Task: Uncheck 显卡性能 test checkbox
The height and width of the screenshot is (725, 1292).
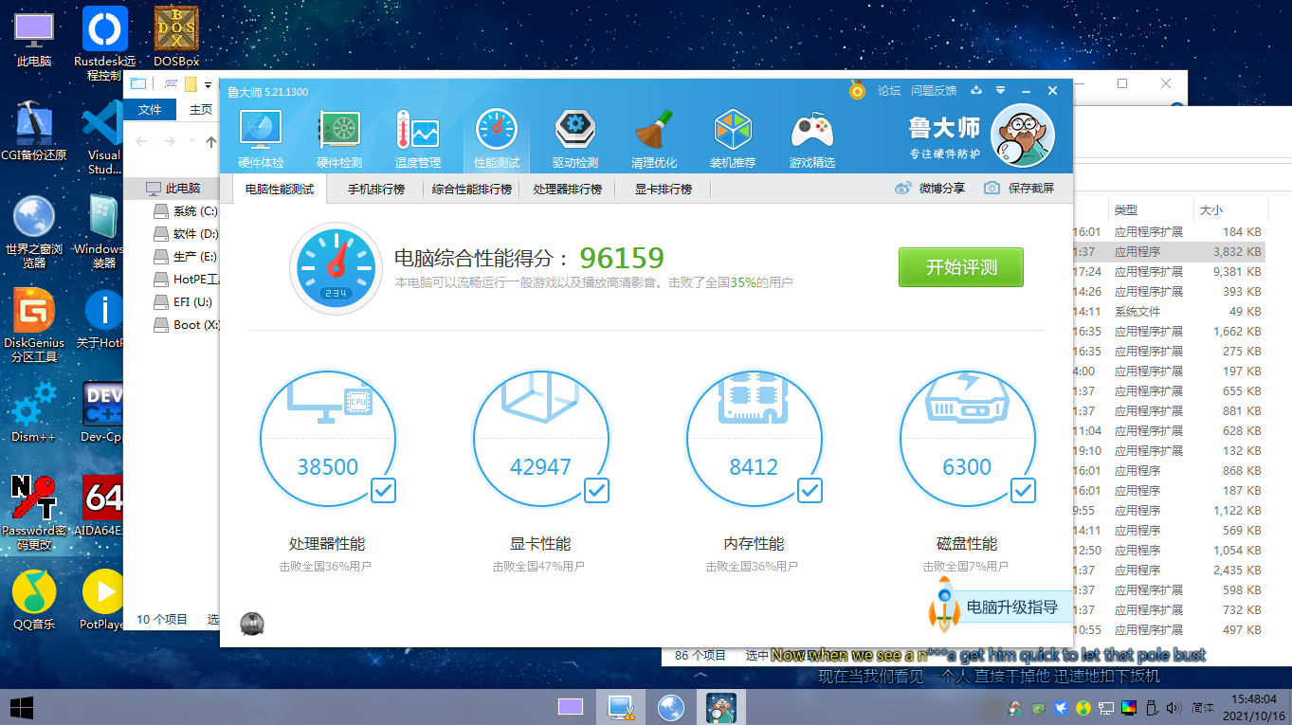Action: point(596,490)
